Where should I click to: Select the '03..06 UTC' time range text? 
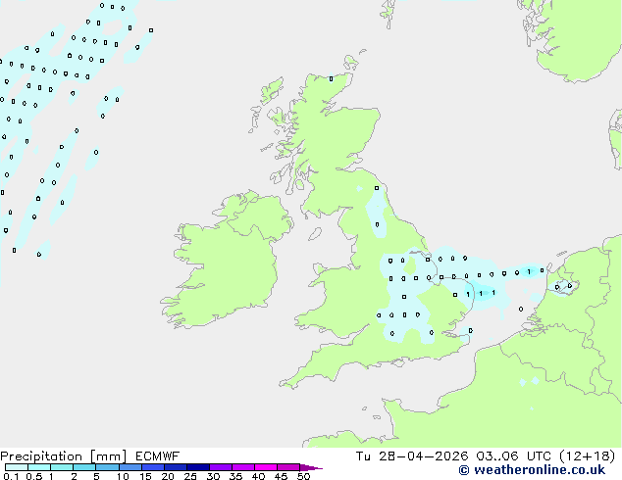coord(514,456)
